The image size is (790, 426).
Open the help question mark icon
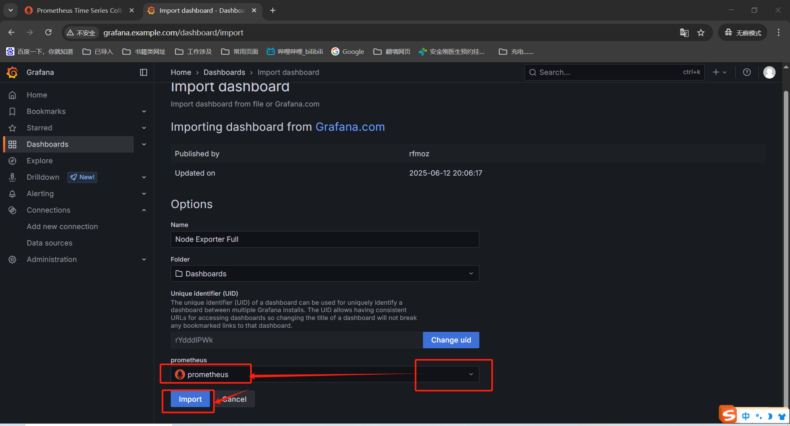coord(747,72)
